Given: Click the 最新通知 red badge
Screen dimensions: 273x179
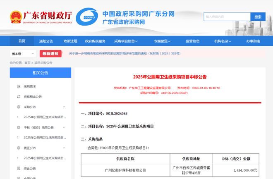Looking at the screenshot, I should [50, 54].
